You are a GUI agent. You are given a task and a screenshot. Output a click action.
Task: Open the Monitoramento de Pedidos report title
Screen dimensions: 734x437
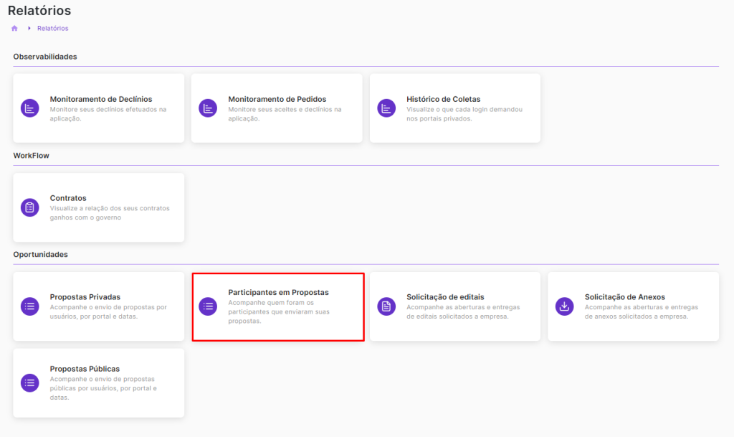277,99
